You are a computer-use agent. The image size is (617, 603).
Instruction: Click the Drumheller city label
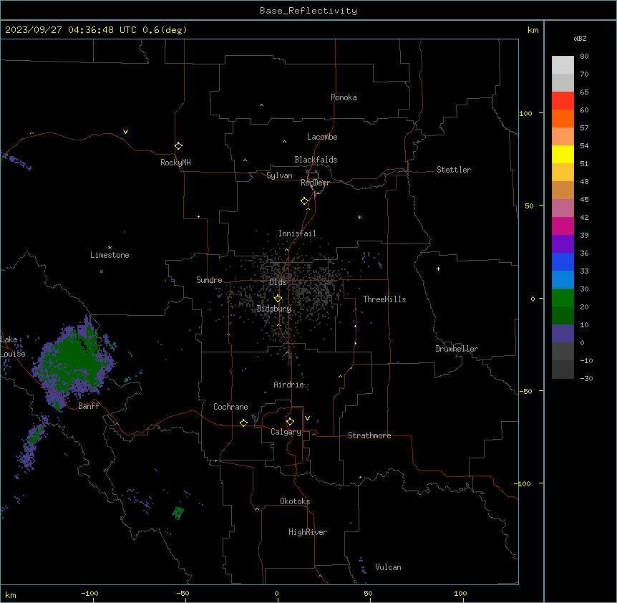457,349
